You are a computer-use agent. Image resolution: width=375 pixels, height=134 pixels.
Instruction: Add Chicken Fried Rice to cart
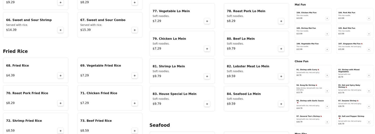click(135, 103)
